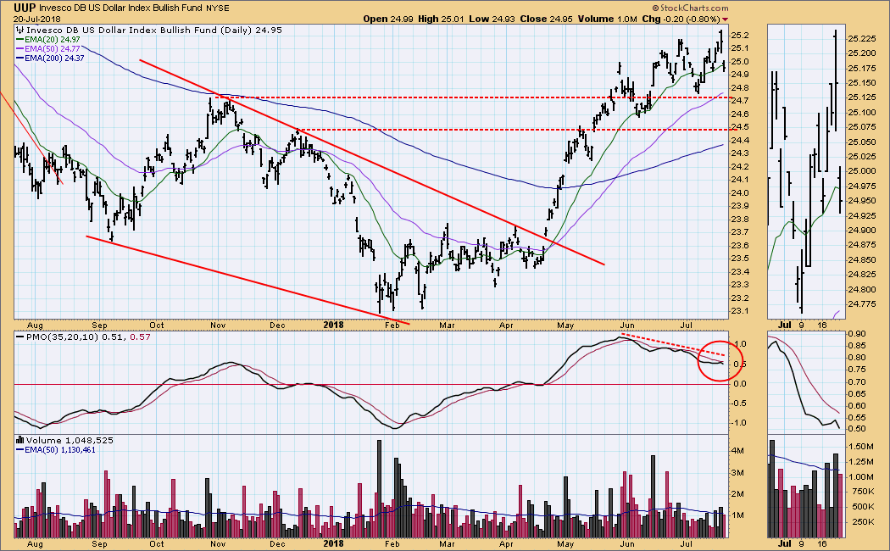Viewport: 890px width, 551px height.
Task: Click the May label under the volume panel
Action: point(565,543)
